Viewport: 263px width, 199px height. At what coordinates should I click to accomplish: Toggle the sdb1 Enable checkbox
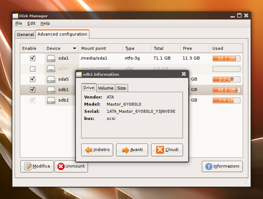coord(33,90)
